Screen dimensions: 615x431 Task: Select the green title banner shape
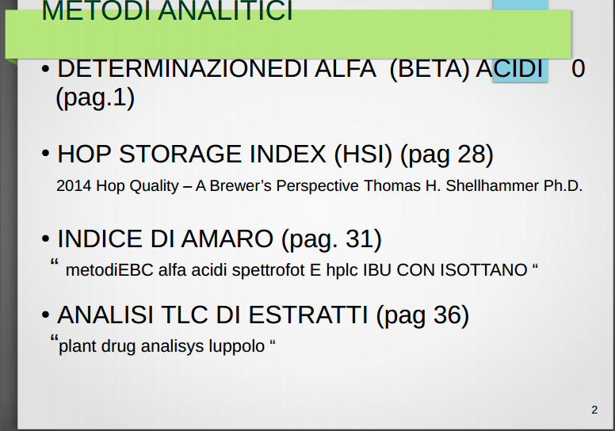[288, 35]
